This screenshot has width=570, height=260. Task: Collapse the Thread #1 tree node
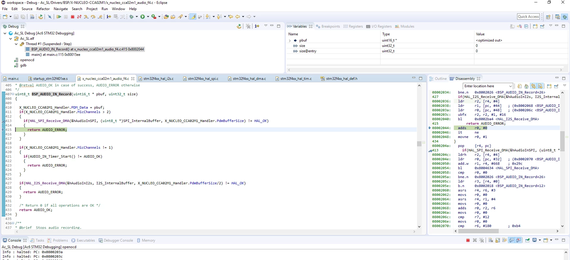coord(16,44)
